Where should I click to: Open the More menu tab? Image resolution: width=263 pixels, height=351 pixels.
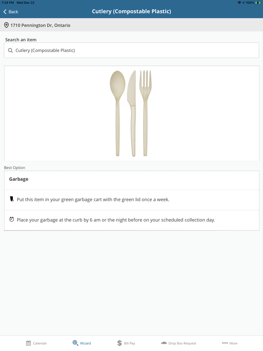click(x=230, y=343)
